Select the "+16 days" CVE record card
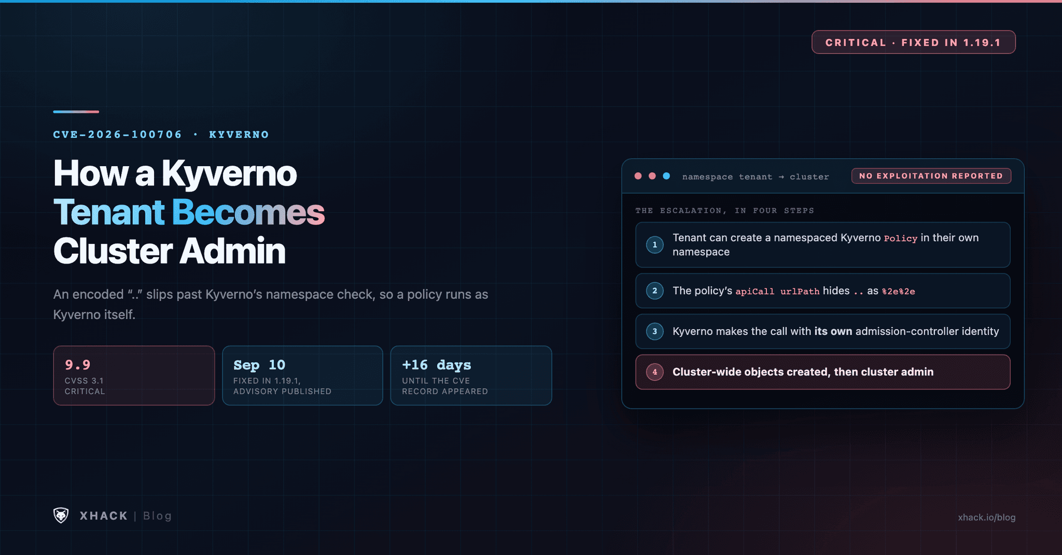Image resolution: width=1062 pixels, height=555 pixels. click(x=471, y=375)
